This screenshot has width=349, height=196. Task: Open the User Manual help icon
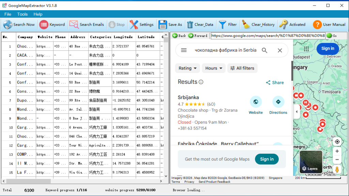tap(317, 25)
